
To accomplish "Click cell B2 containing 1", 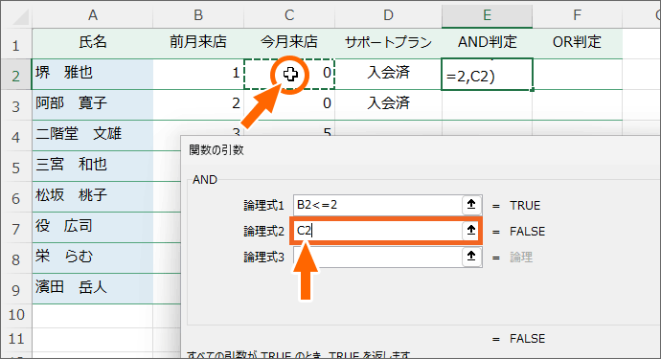I will (x=198, y=74).
